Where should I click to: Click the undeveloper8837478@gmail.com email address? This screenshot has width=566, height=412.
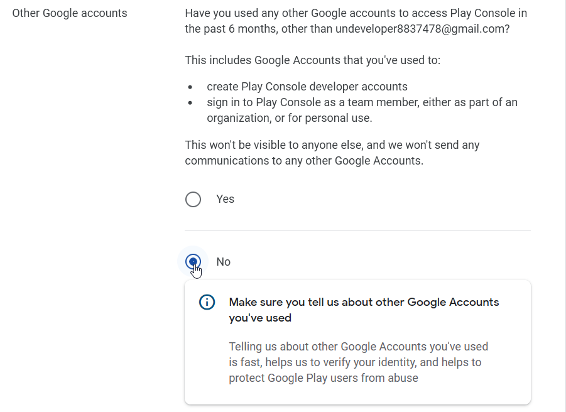[x=422, y=29]
